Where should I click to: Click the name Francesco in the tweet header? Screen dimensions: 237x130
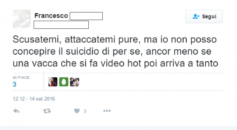(51, 16)
